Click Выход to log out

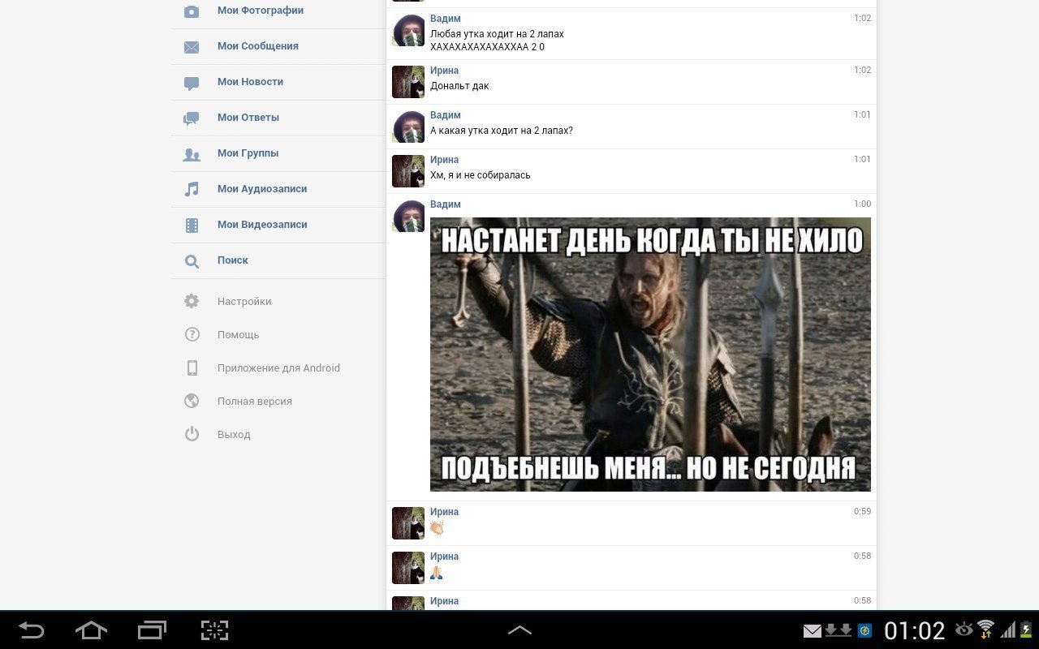click(234, 435)
